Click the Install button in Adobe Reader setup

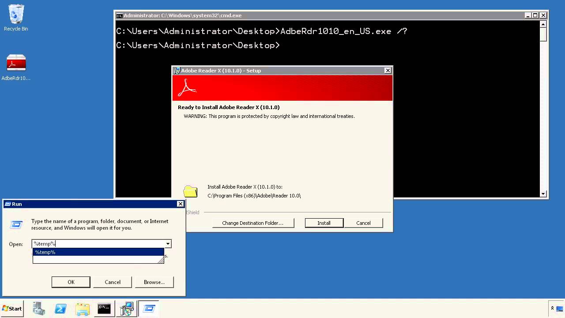point(324,223)
